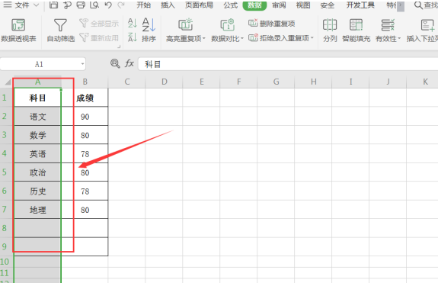
Task: Click 分列 text to columns
Action: tap(330, 31)
